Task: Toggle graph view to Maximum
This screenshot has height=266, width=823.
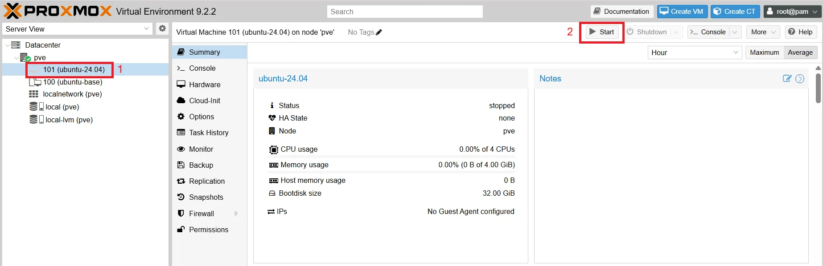Action: tap(764, 52)
